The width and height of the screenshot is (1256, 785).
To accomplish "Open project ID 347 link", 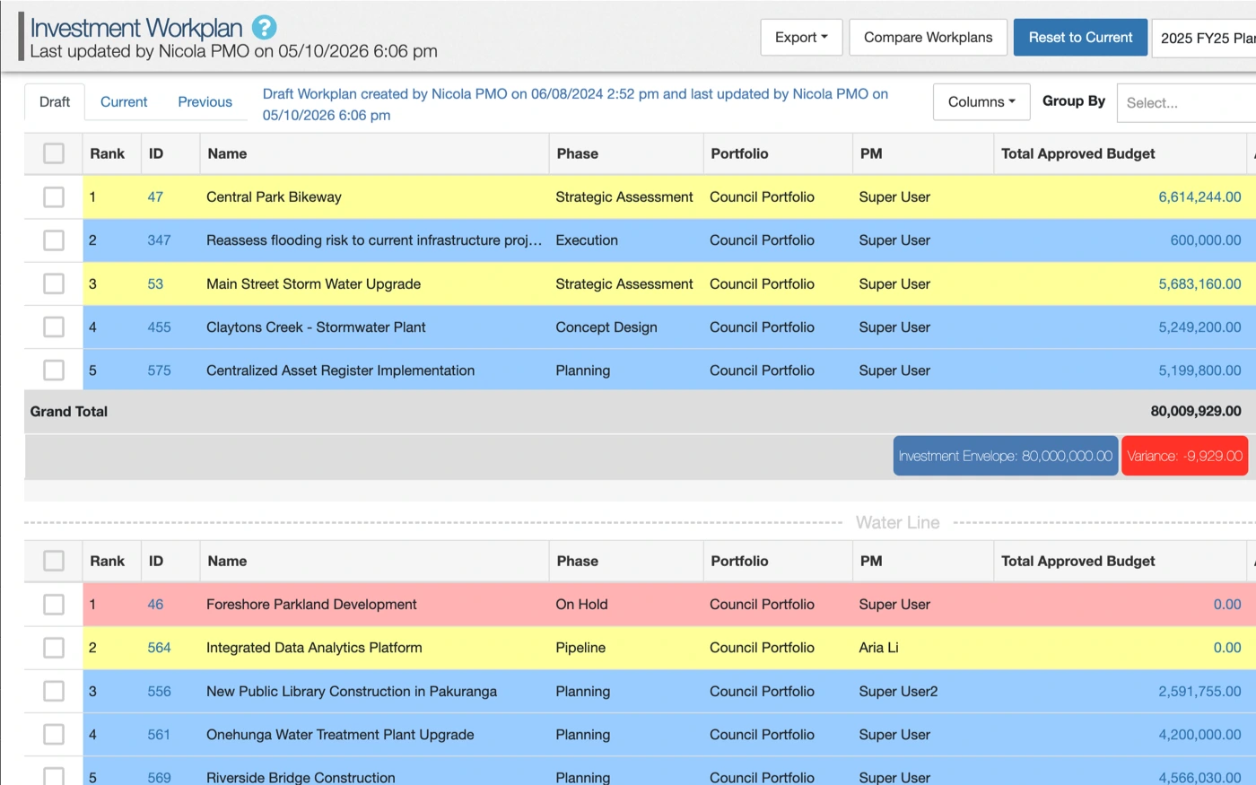I will (159, 240).
